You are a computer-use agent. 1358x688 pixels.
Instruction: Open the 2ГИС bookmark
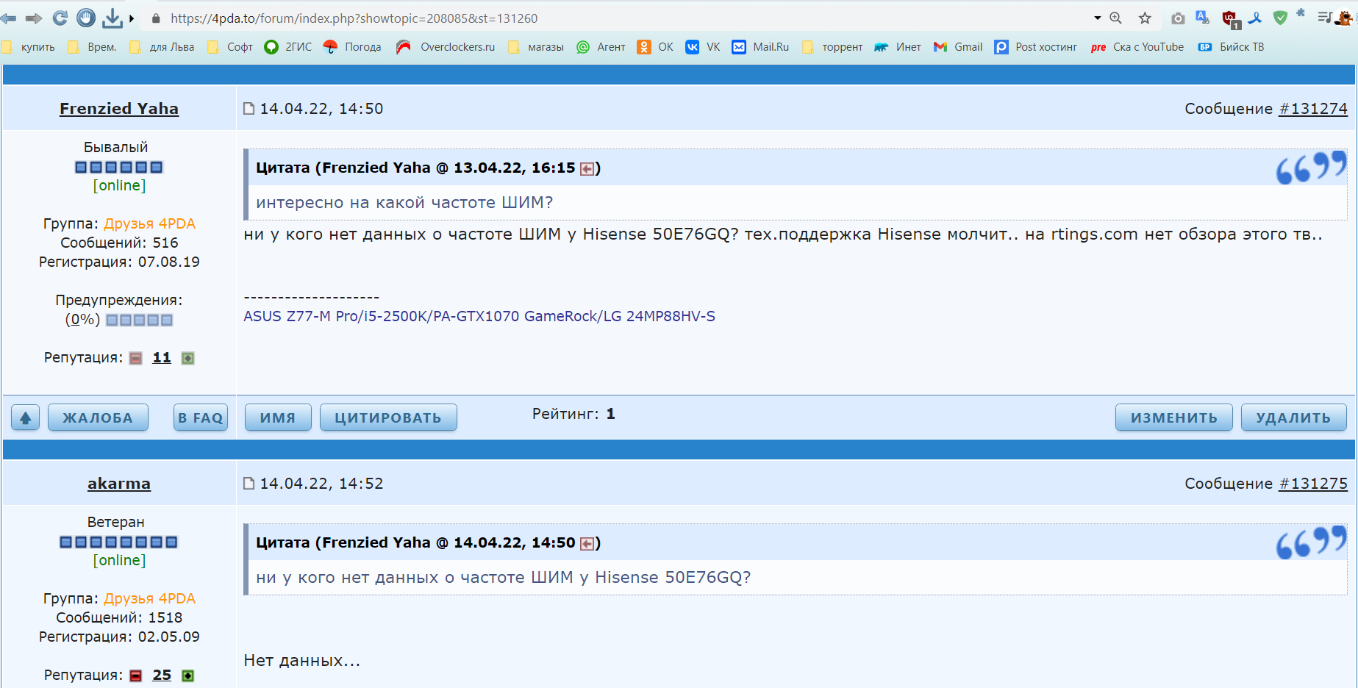click(288, 47)
